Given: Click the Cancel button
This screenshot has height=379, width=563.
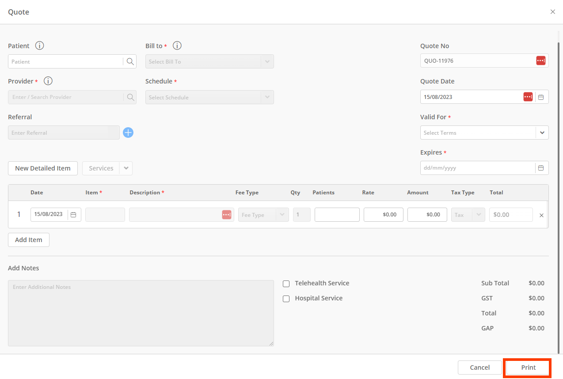Looking at the screenshot, I should pyautogui.click(x=480, y=368).
